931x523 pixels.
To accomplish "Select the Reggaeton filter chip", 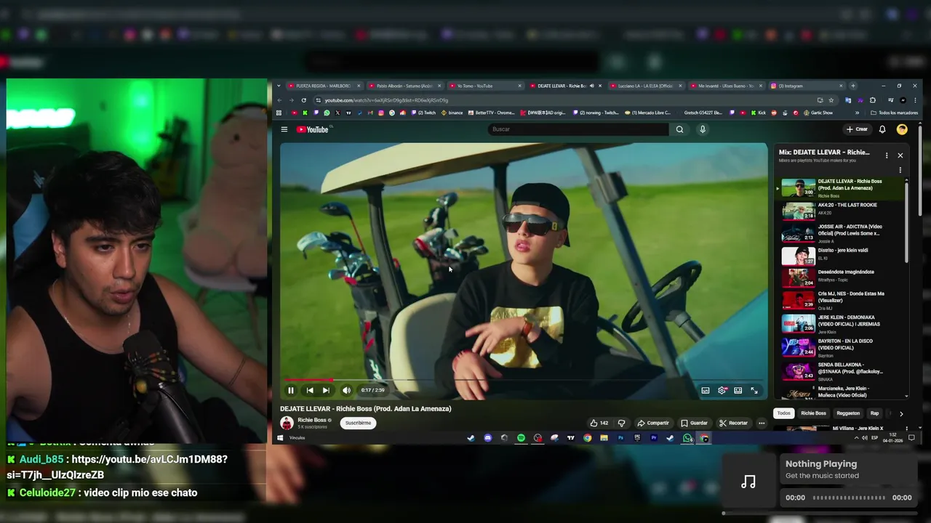I will click(848, 413).
